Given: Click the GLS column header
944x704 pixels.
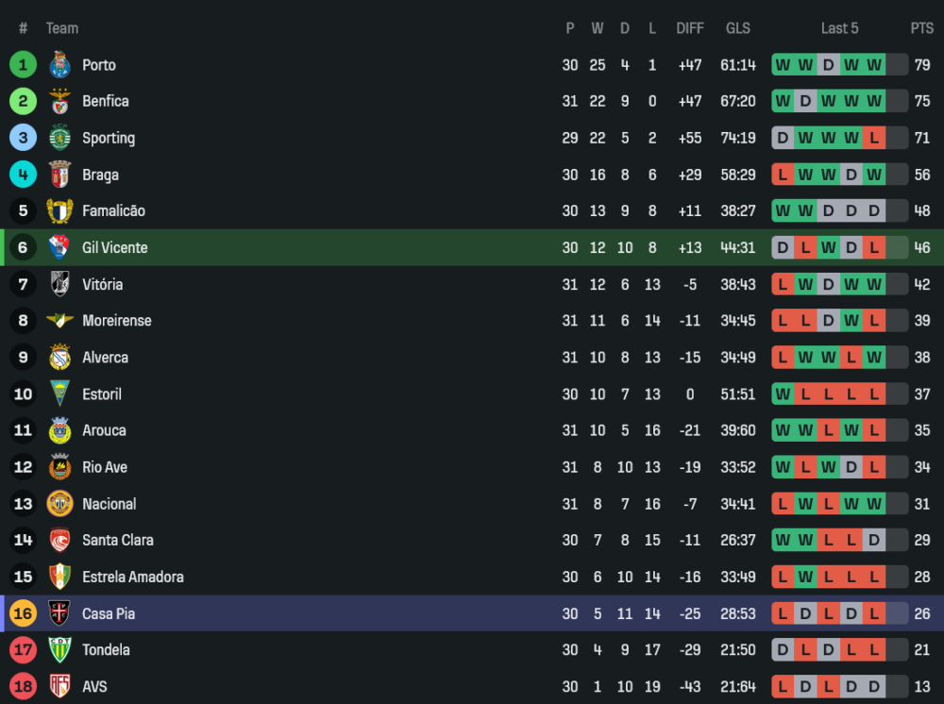Looking at the screenshot, I should click(x=738, y=28).
